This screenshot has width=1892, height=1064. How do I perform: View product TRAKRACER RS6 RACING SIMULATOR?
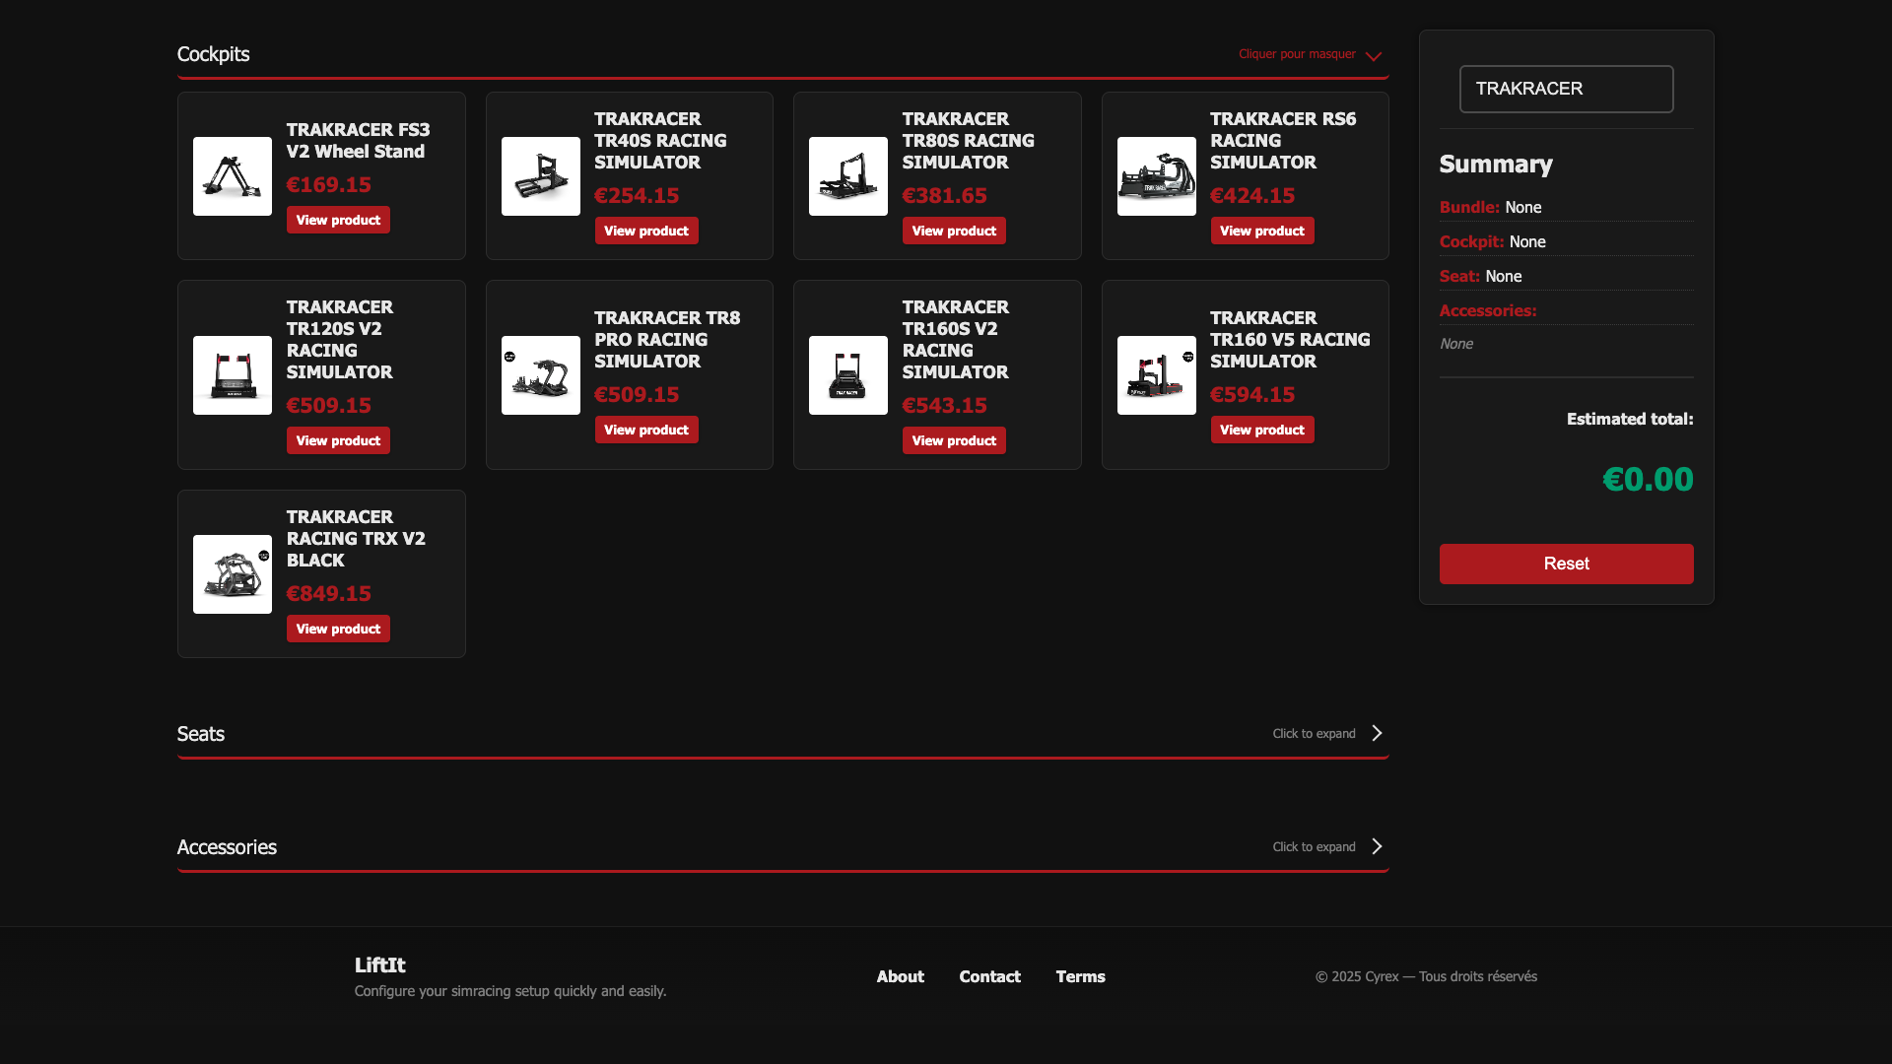coord(1262,231)
